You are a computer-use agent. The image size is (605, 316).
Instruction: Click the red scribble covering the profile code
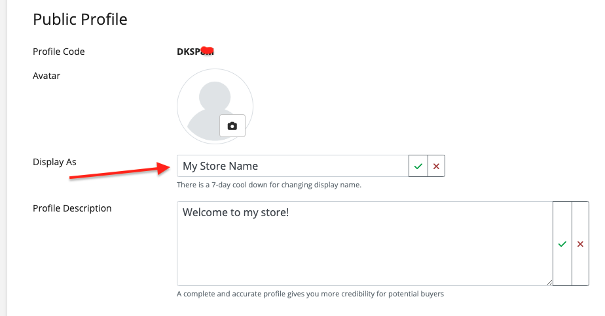pos(208,51)
